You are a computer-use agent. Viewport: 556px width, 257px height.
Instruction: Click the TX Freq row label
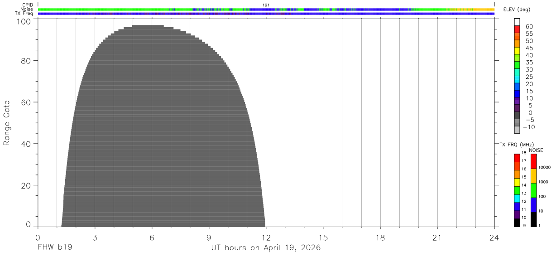pos(24,14)
